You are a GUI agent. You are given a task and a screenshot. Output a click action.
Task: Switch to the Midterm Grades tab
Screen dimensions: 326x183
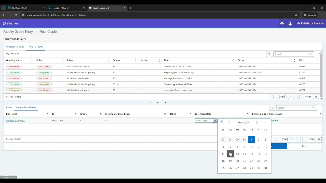tap(15, 47)
